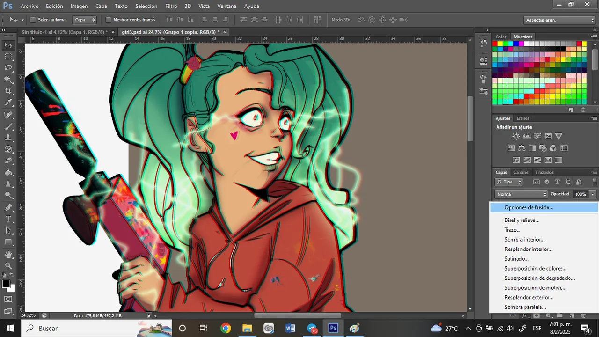599x337 pixels.
Task: Add a Curves adjustment
Action: (x=537, y=136)
